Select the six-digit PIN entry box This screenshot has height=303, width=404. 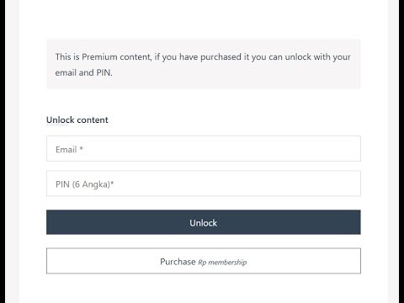point(204,183)
